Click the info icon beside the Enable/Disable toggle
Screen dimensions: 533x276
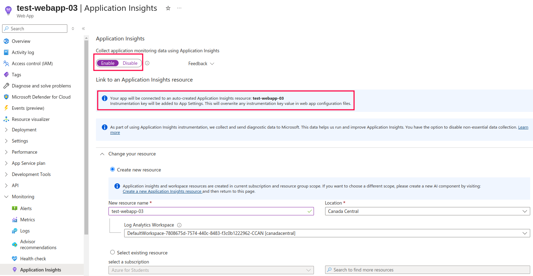tap(147, 63)
